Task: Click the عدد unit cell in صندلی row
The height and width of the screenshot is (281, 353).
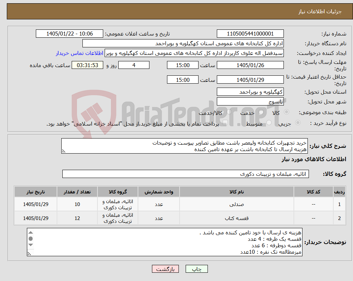Action: [x=159, y=204]
